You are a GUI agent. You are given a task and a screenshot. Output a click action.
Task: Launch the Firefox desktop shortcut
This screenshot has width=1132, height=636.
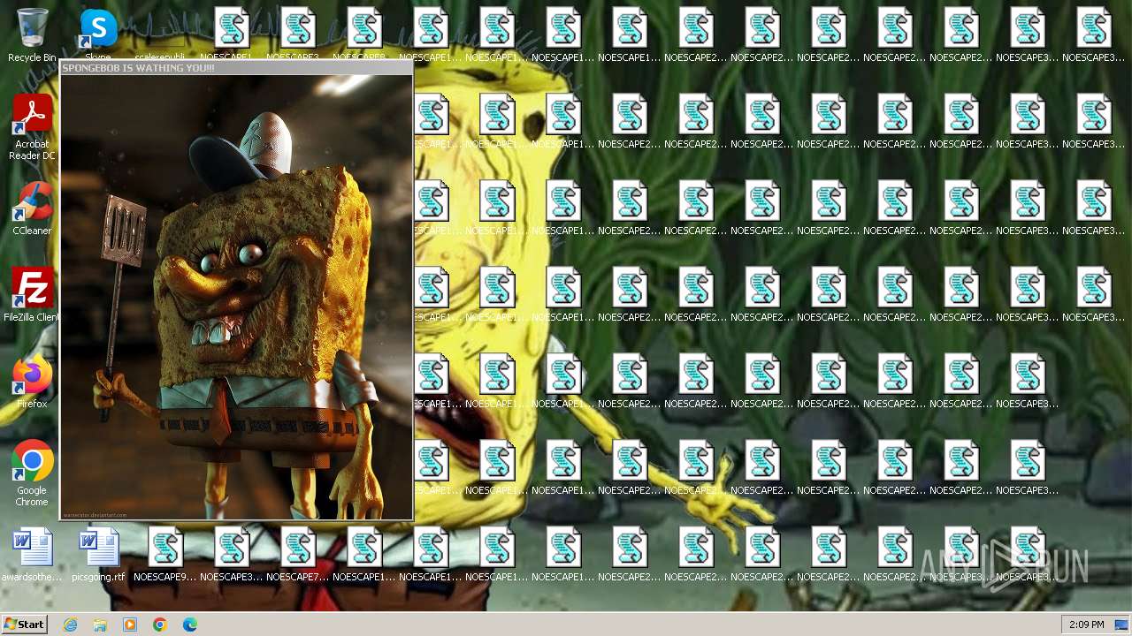pyautogui.click(x=32, y=382)
